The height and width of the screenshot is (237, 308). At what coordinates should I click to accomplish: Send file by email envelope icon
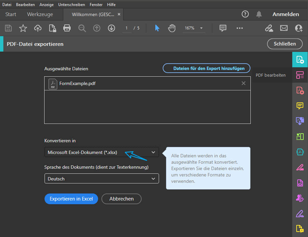pos(284,28)
